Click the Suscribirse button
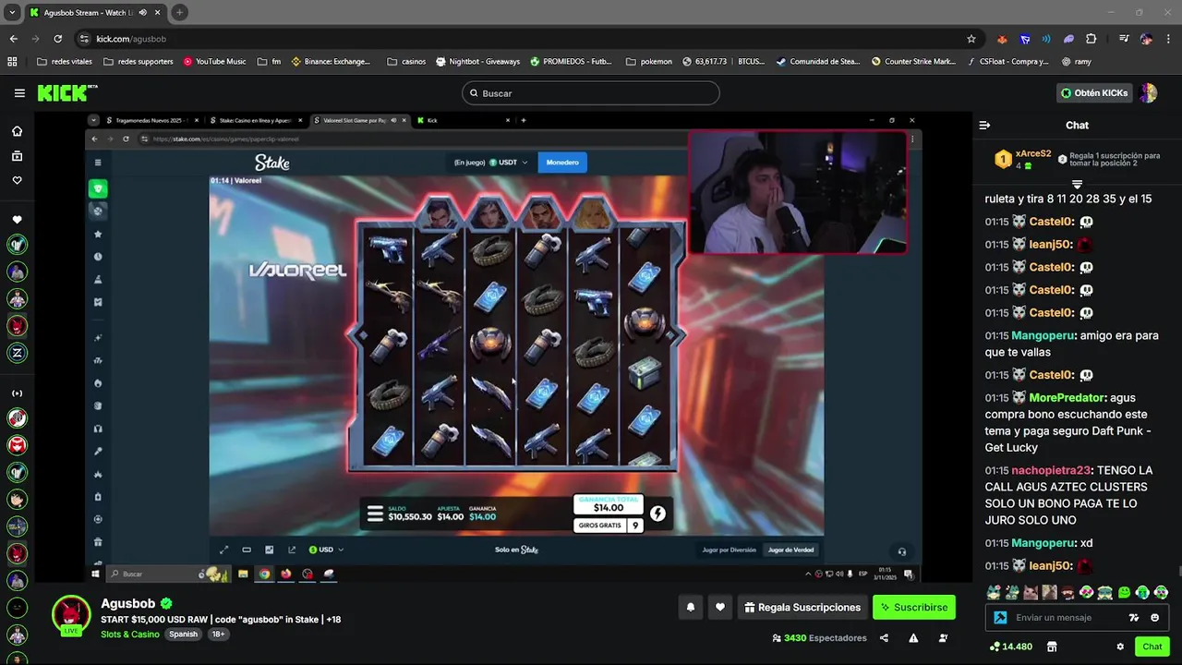 (x=914, y=607)
